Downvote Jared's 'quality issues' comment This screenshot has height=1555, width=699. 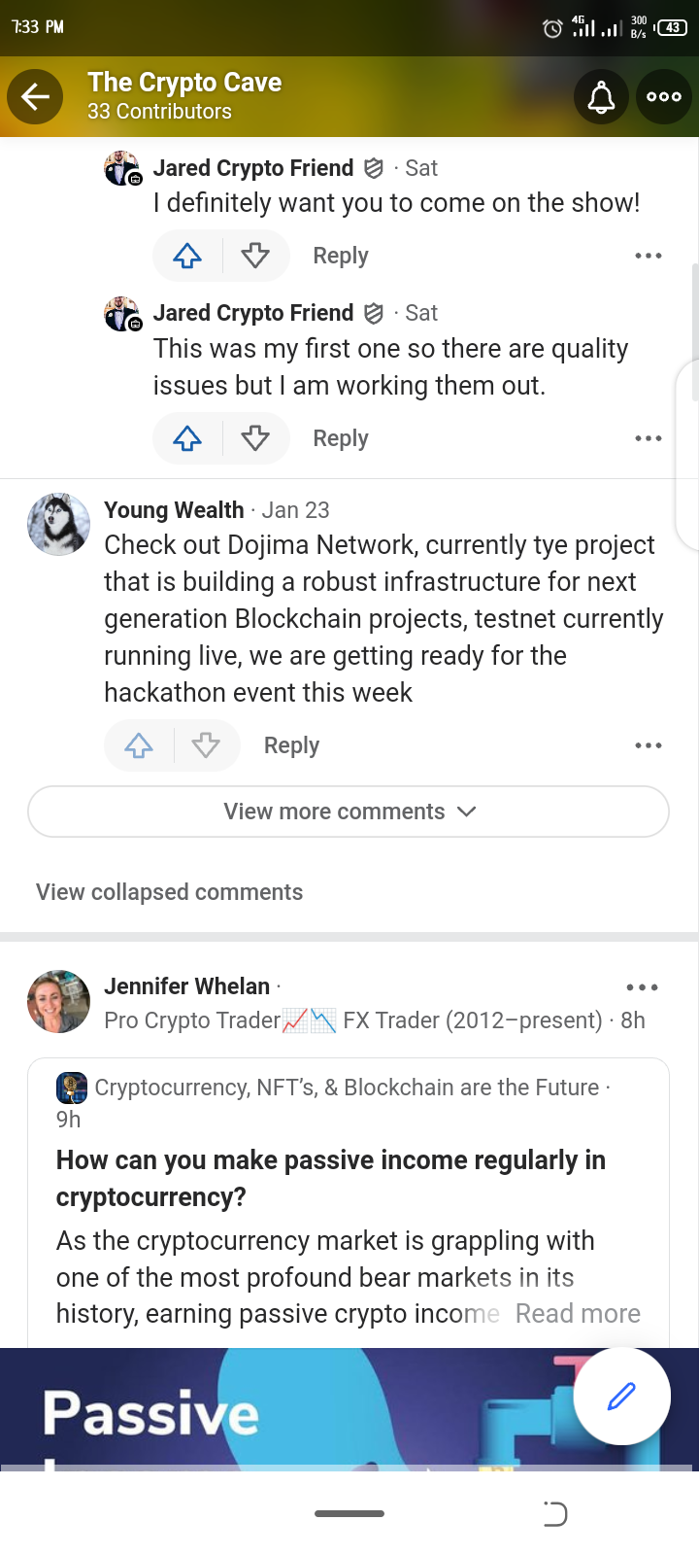[255, 438]
